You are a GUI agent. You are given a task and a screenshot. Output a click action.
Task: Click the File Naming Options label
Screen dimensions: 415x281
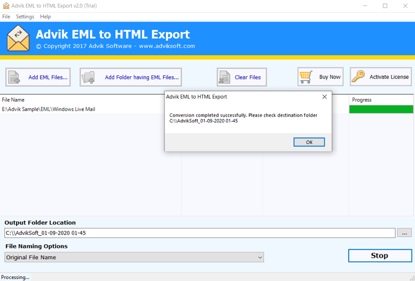point(36,246)
